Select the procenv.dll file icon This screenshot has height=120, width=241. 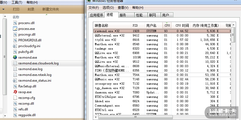[15, 23]
